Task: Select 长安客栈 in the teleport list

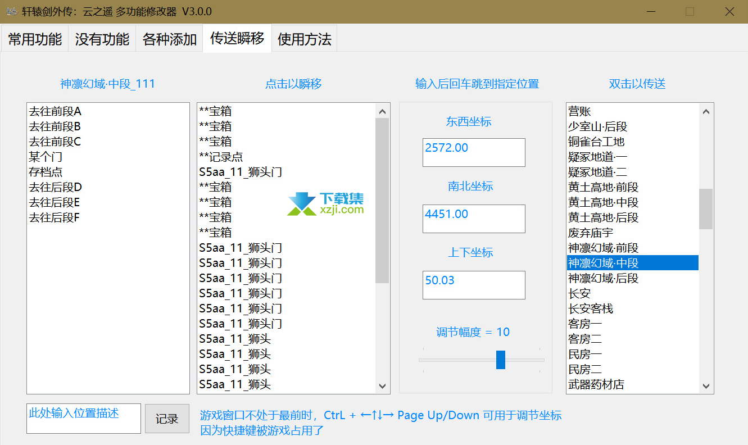Action: (x=633, y=308)
